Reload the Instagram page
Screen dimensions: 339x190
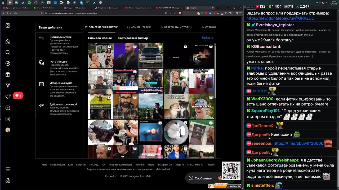point(11,13)
